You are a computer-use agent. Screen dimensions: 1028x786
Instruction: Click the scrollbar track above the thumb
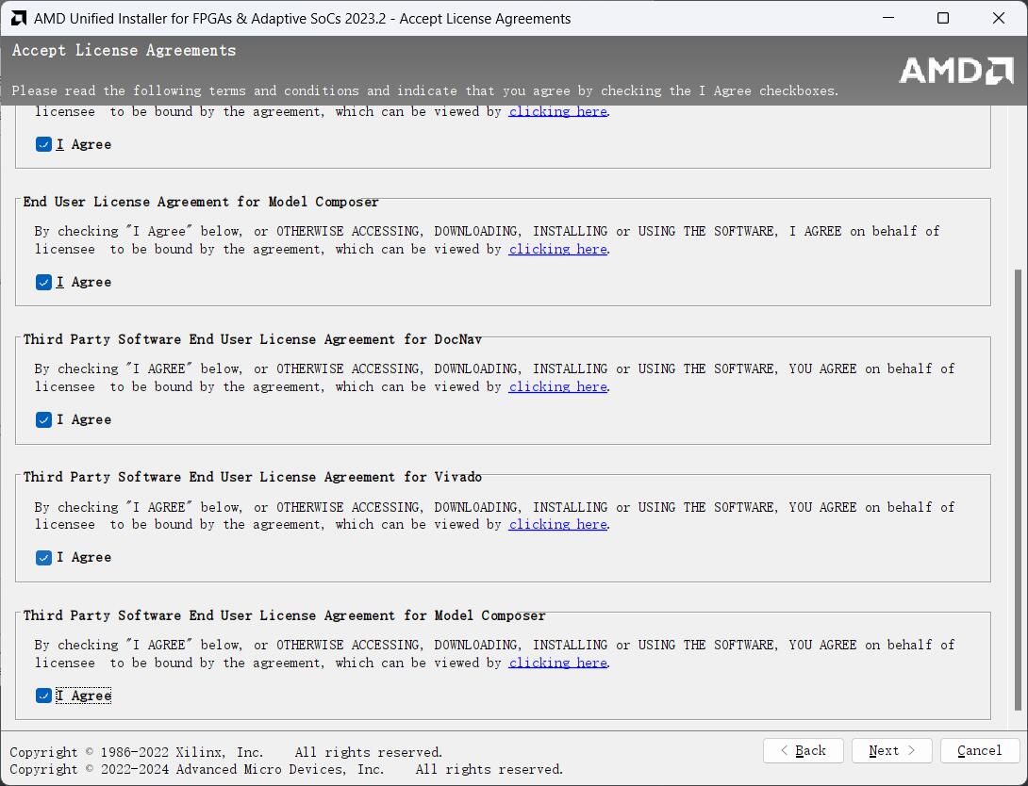point(1017,188)
